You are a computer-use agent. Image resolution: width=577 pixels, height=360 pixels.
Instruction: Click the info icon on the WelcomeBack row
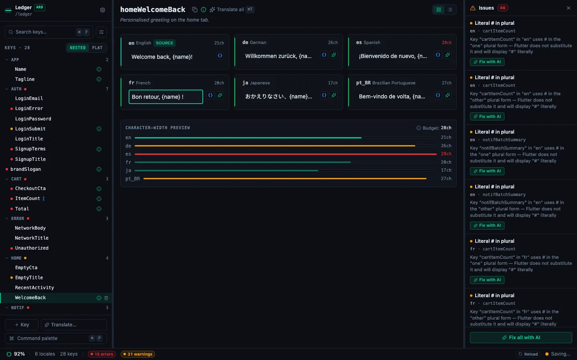(x=99, y=298)
